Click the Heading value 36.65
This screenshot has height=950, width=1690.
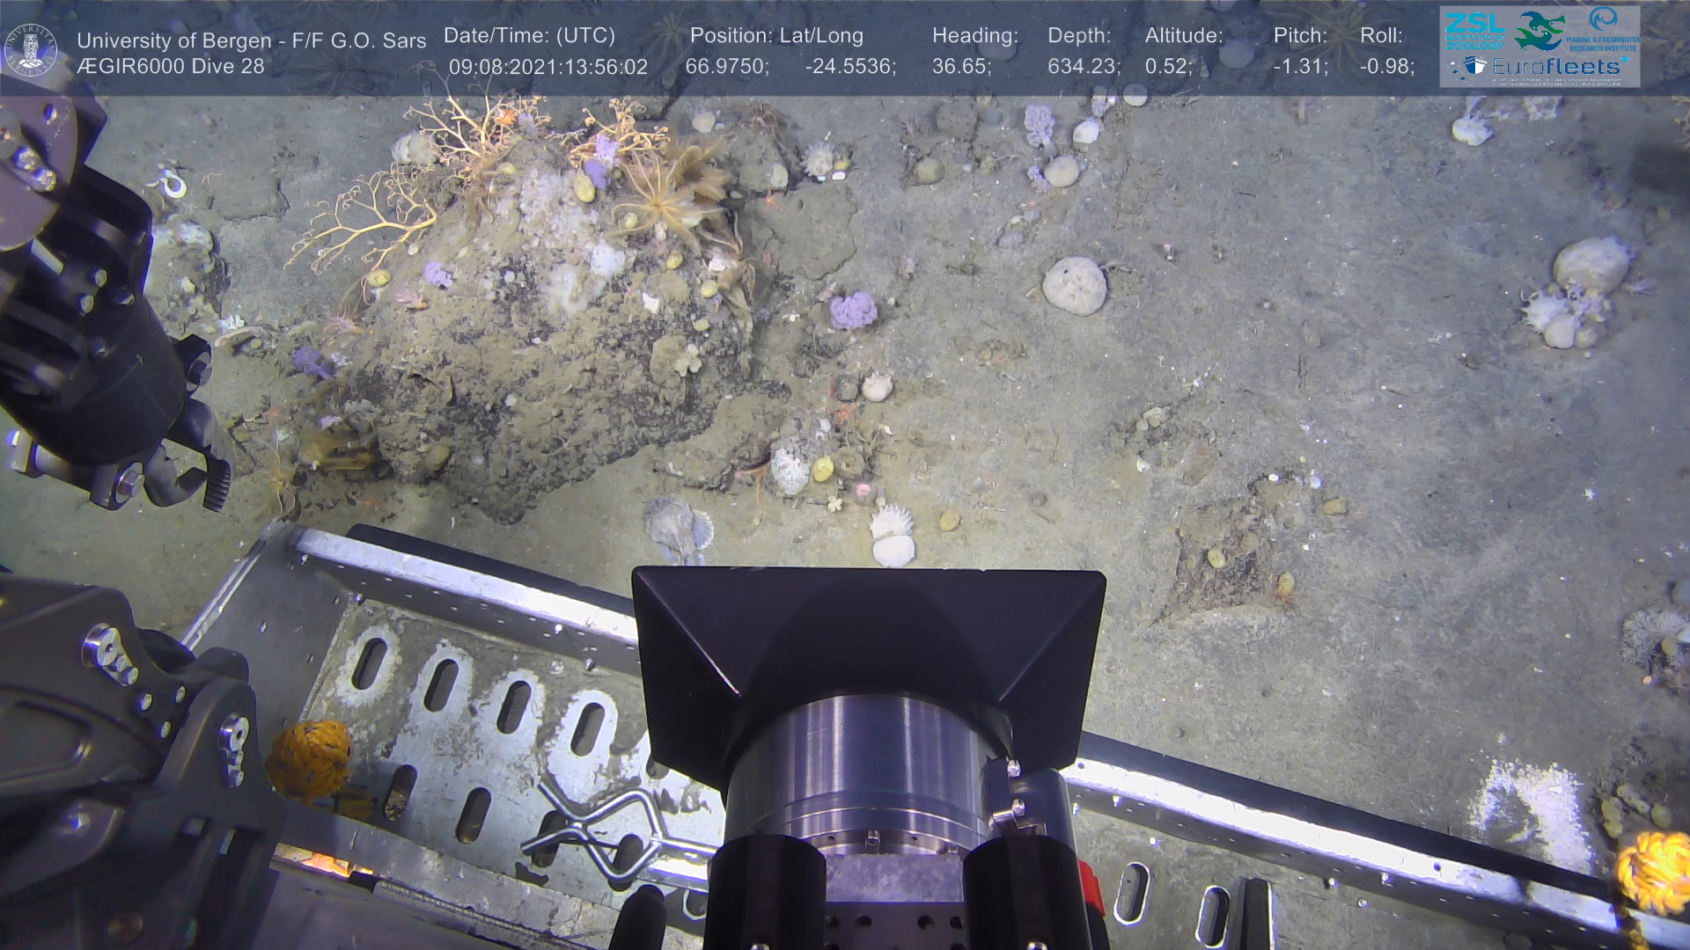click(961, 67)
